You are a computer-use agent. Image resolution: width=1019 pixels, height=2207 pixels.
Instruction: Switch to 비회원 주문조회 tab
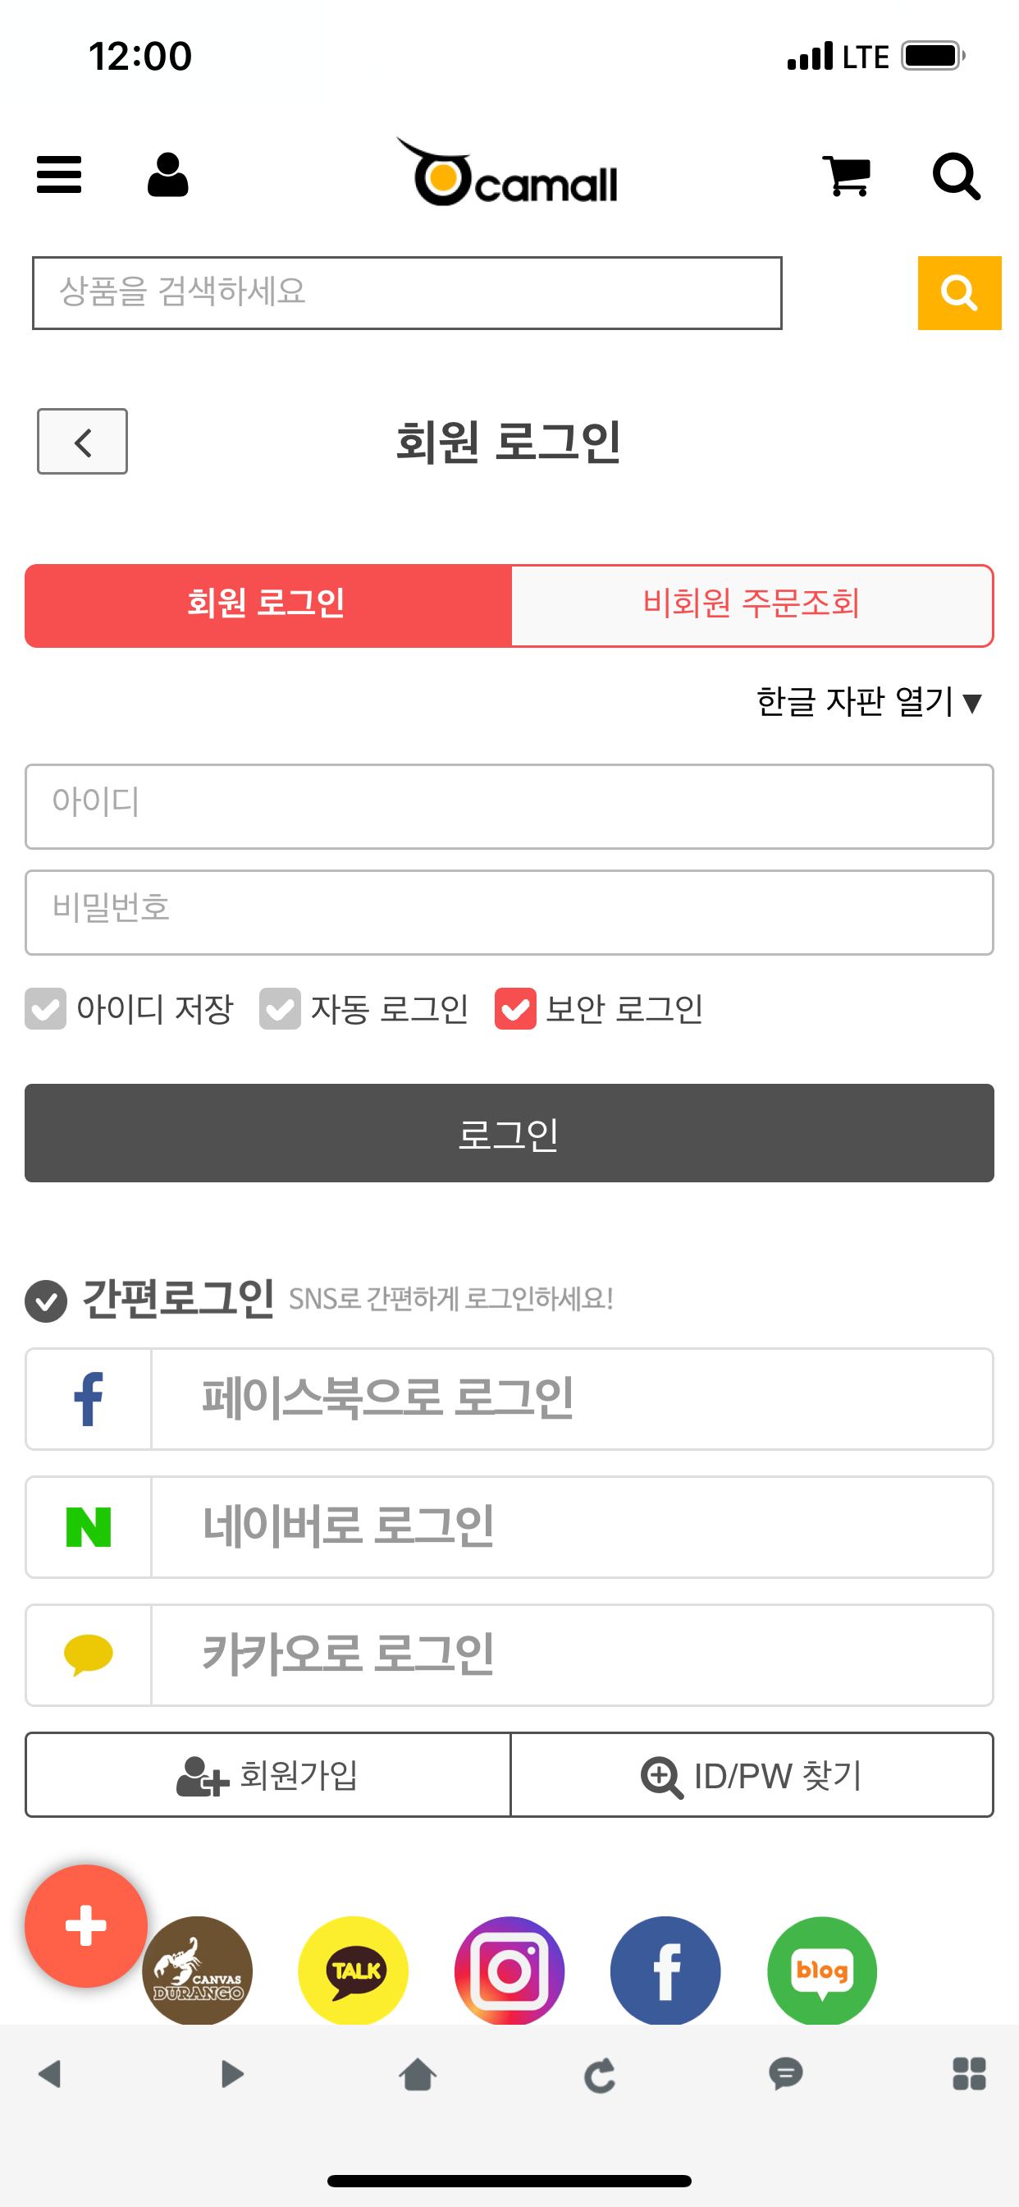click(x=752, y=605)
